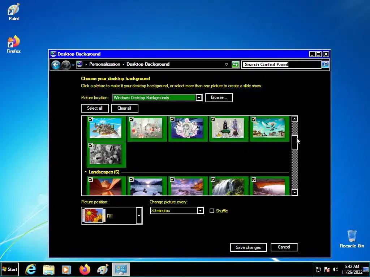Go back with the blue Back arrow
Screen dimensions: 370x277
pos(56,65)
